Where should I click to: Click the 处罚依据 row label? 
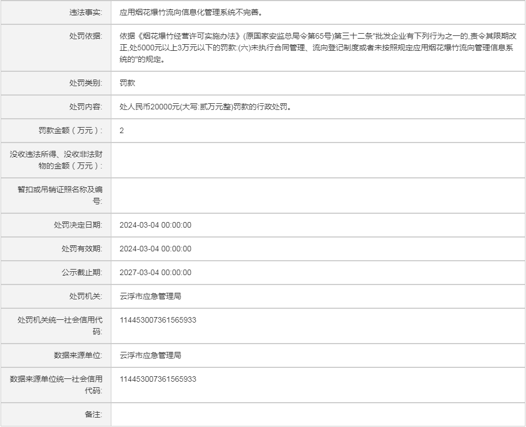(85, 36)
